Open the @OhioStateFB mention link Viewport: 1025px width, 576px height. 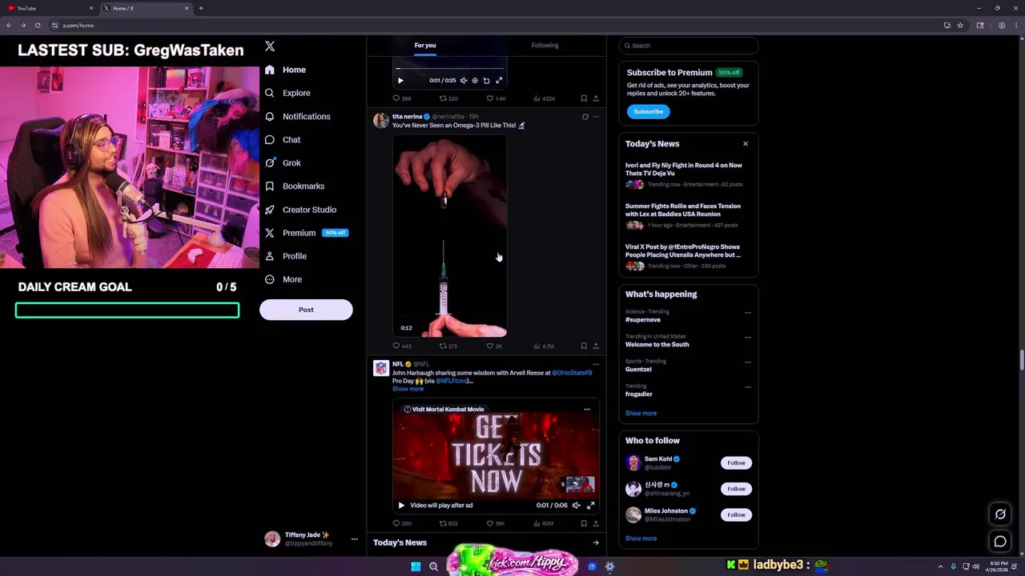(572, 373)
